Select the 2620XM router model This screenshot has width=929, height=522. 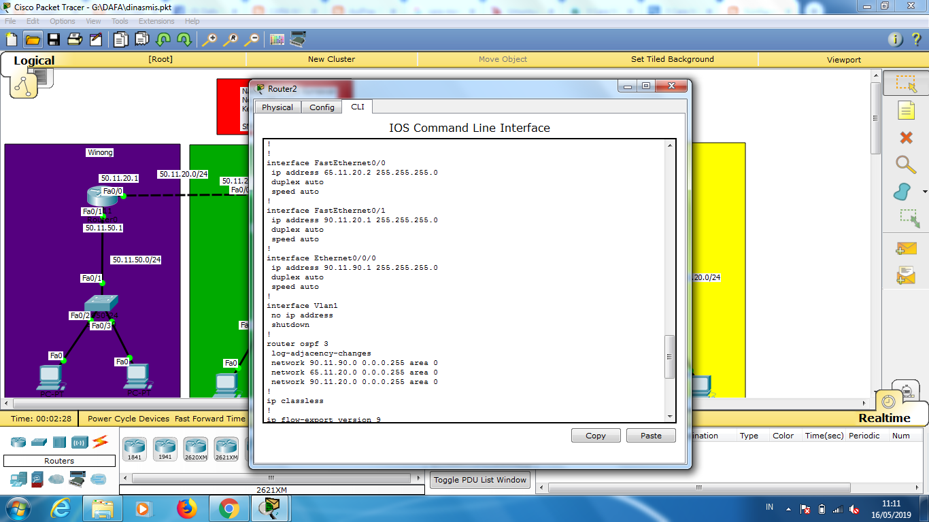pyautogui.click(x=195, y=449)
